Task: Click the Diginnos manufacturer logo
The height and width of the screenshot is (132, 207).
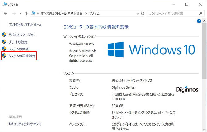Action: (x=187, y=89)
